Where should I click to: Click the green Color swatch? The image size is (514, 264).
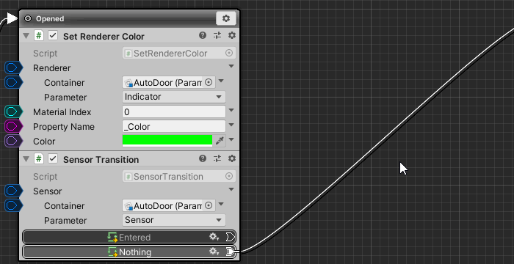click(x=167, y=141)
